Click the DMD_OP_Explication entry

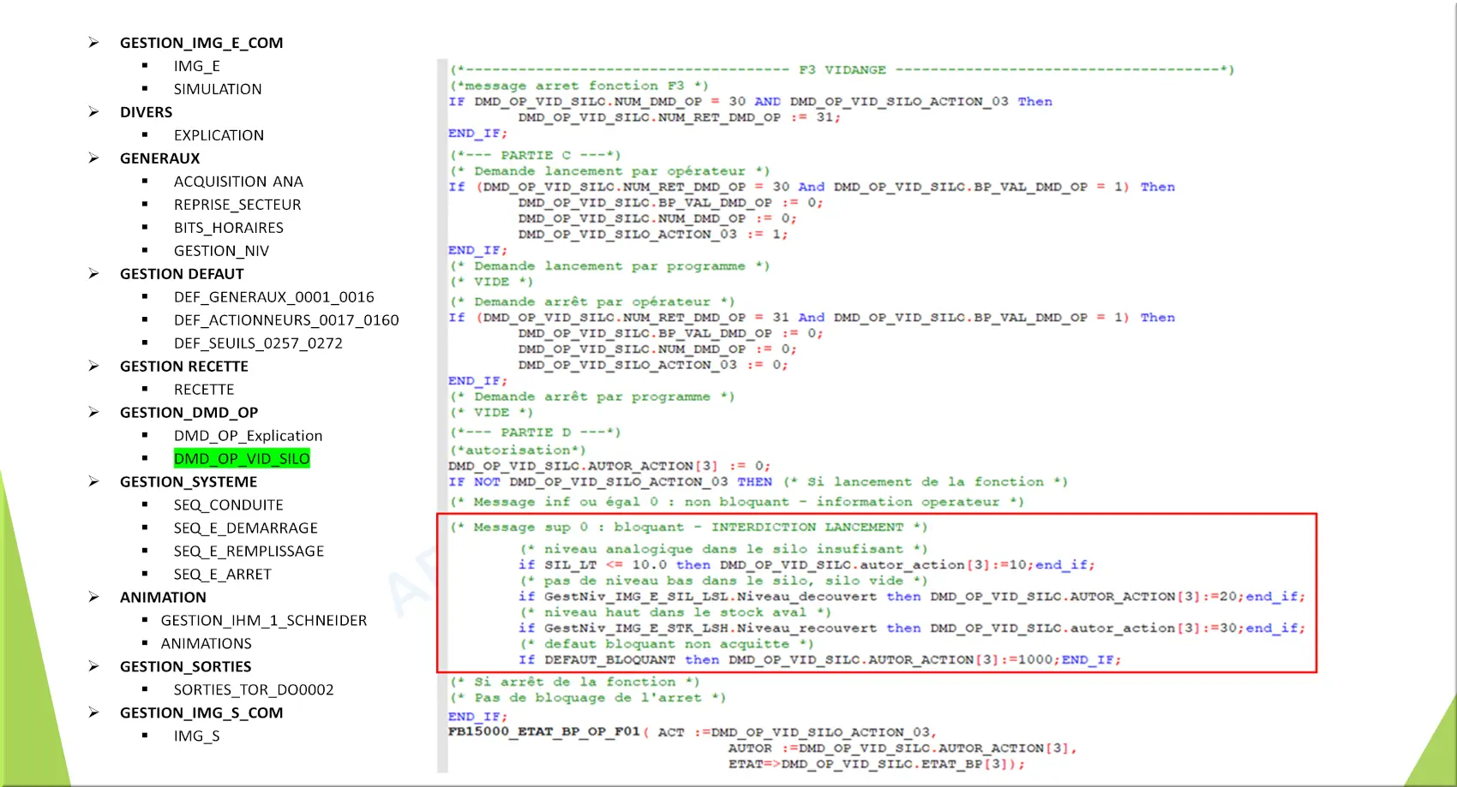click(x=248, y=436)
